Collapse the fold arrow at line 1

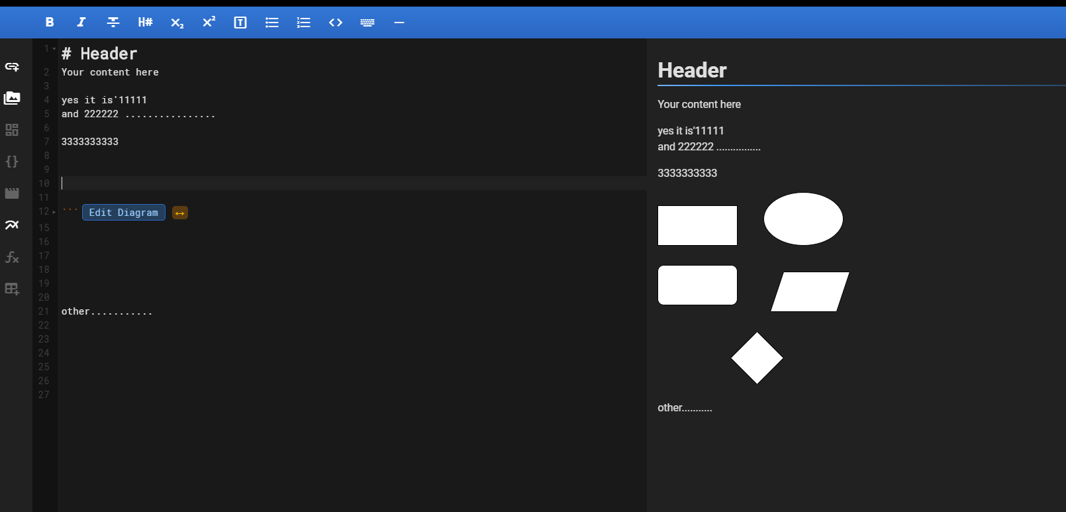pyautogui.click(x=54, y=49)
